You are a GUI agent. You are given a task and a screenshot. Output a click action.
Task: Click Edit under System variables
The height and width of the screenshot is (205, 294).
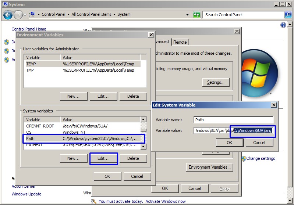coord(103,159)
